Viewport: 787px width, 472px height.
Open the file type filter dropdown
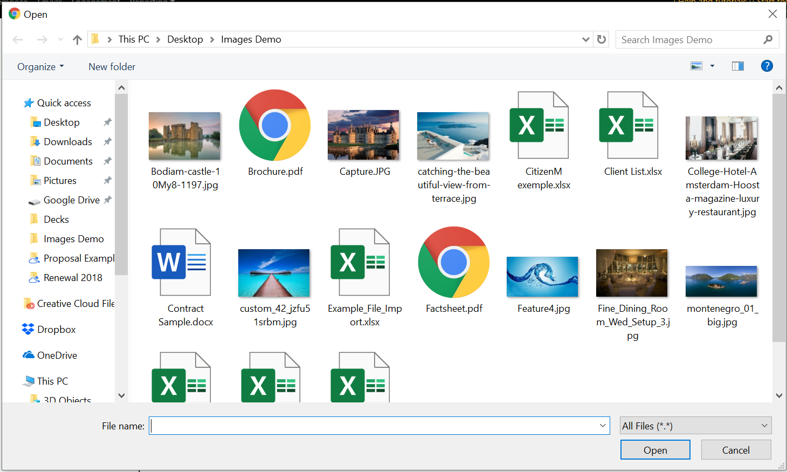pyautogui.click(x=695, y=426)
